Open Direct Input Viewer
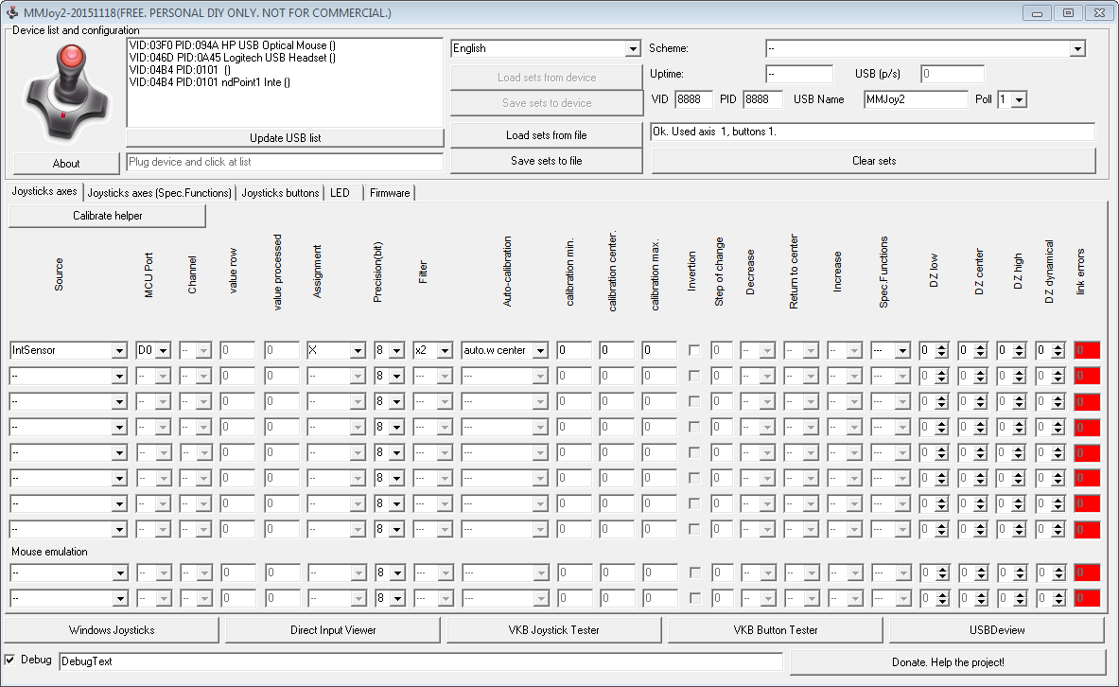Image resolution: width=1119 pixels, height=687 pixels. tap(333, 630)
